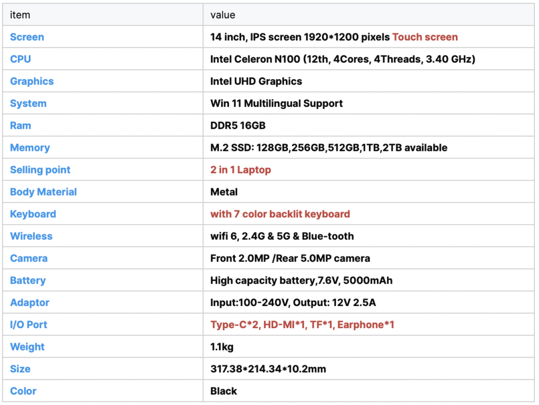Select the Ram row label
Image resolution: width=539 pixels, height=405 pixels.
(21, 126)
